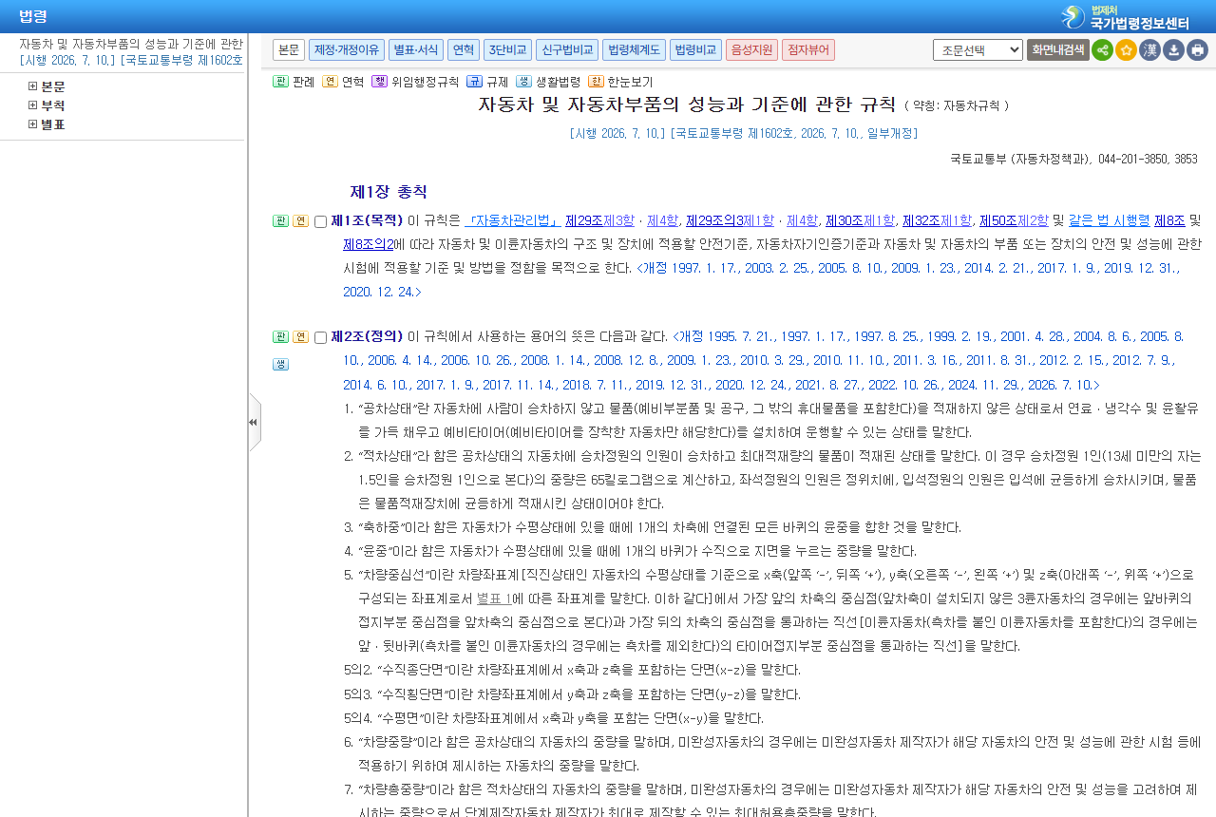1216x817 pixels.
Task: Open the 신구법비교 tab
Action: point(567,49)
